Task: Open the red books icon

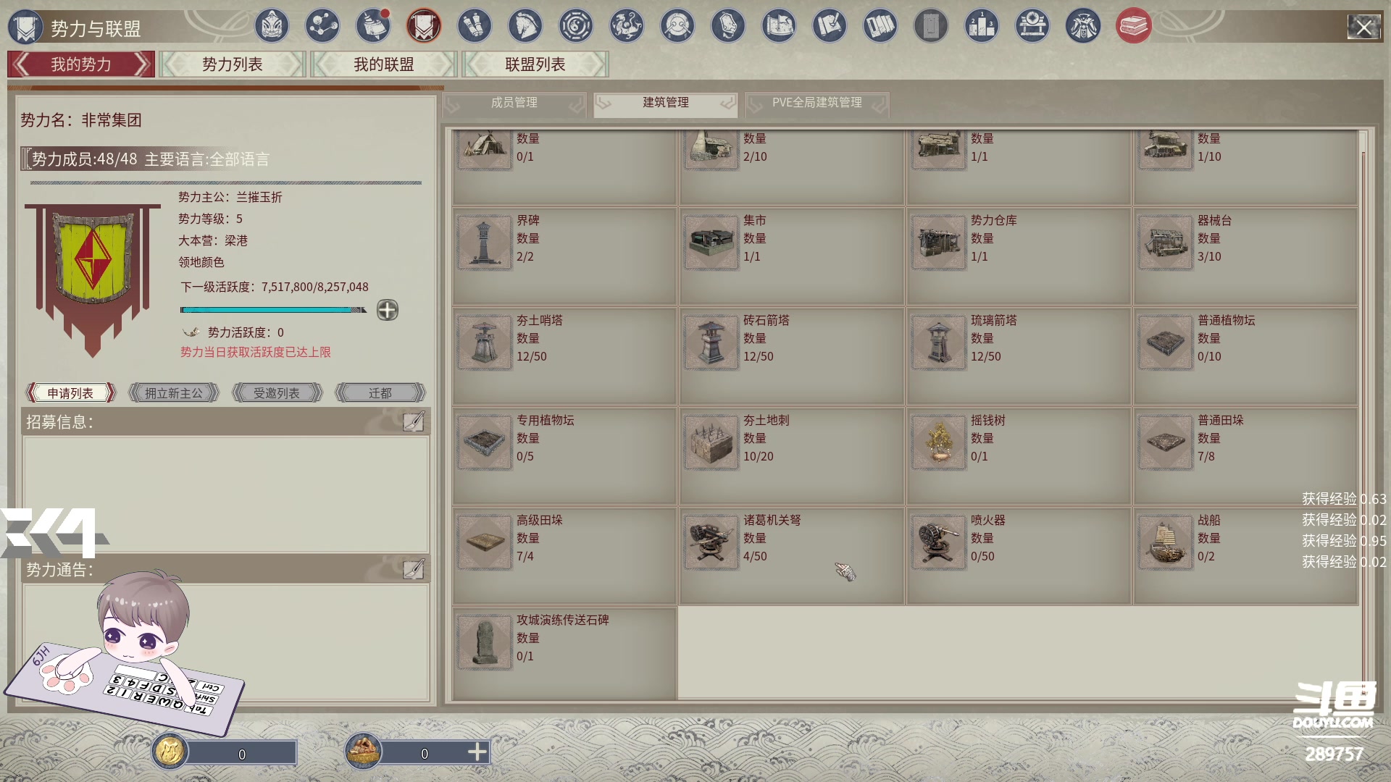Action: (1133, 27)
